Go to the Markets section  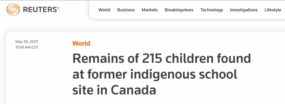tap(150, 10)
